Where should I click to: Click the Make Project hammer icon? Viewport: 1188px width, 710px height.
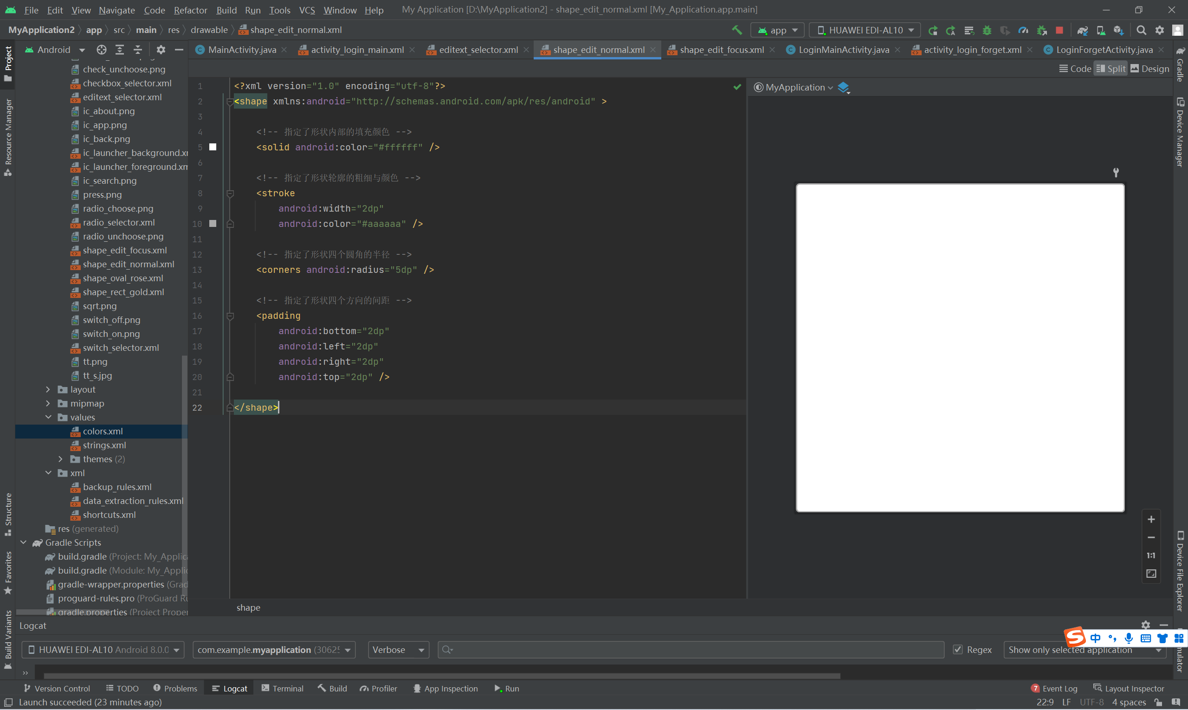click(737, 30)
